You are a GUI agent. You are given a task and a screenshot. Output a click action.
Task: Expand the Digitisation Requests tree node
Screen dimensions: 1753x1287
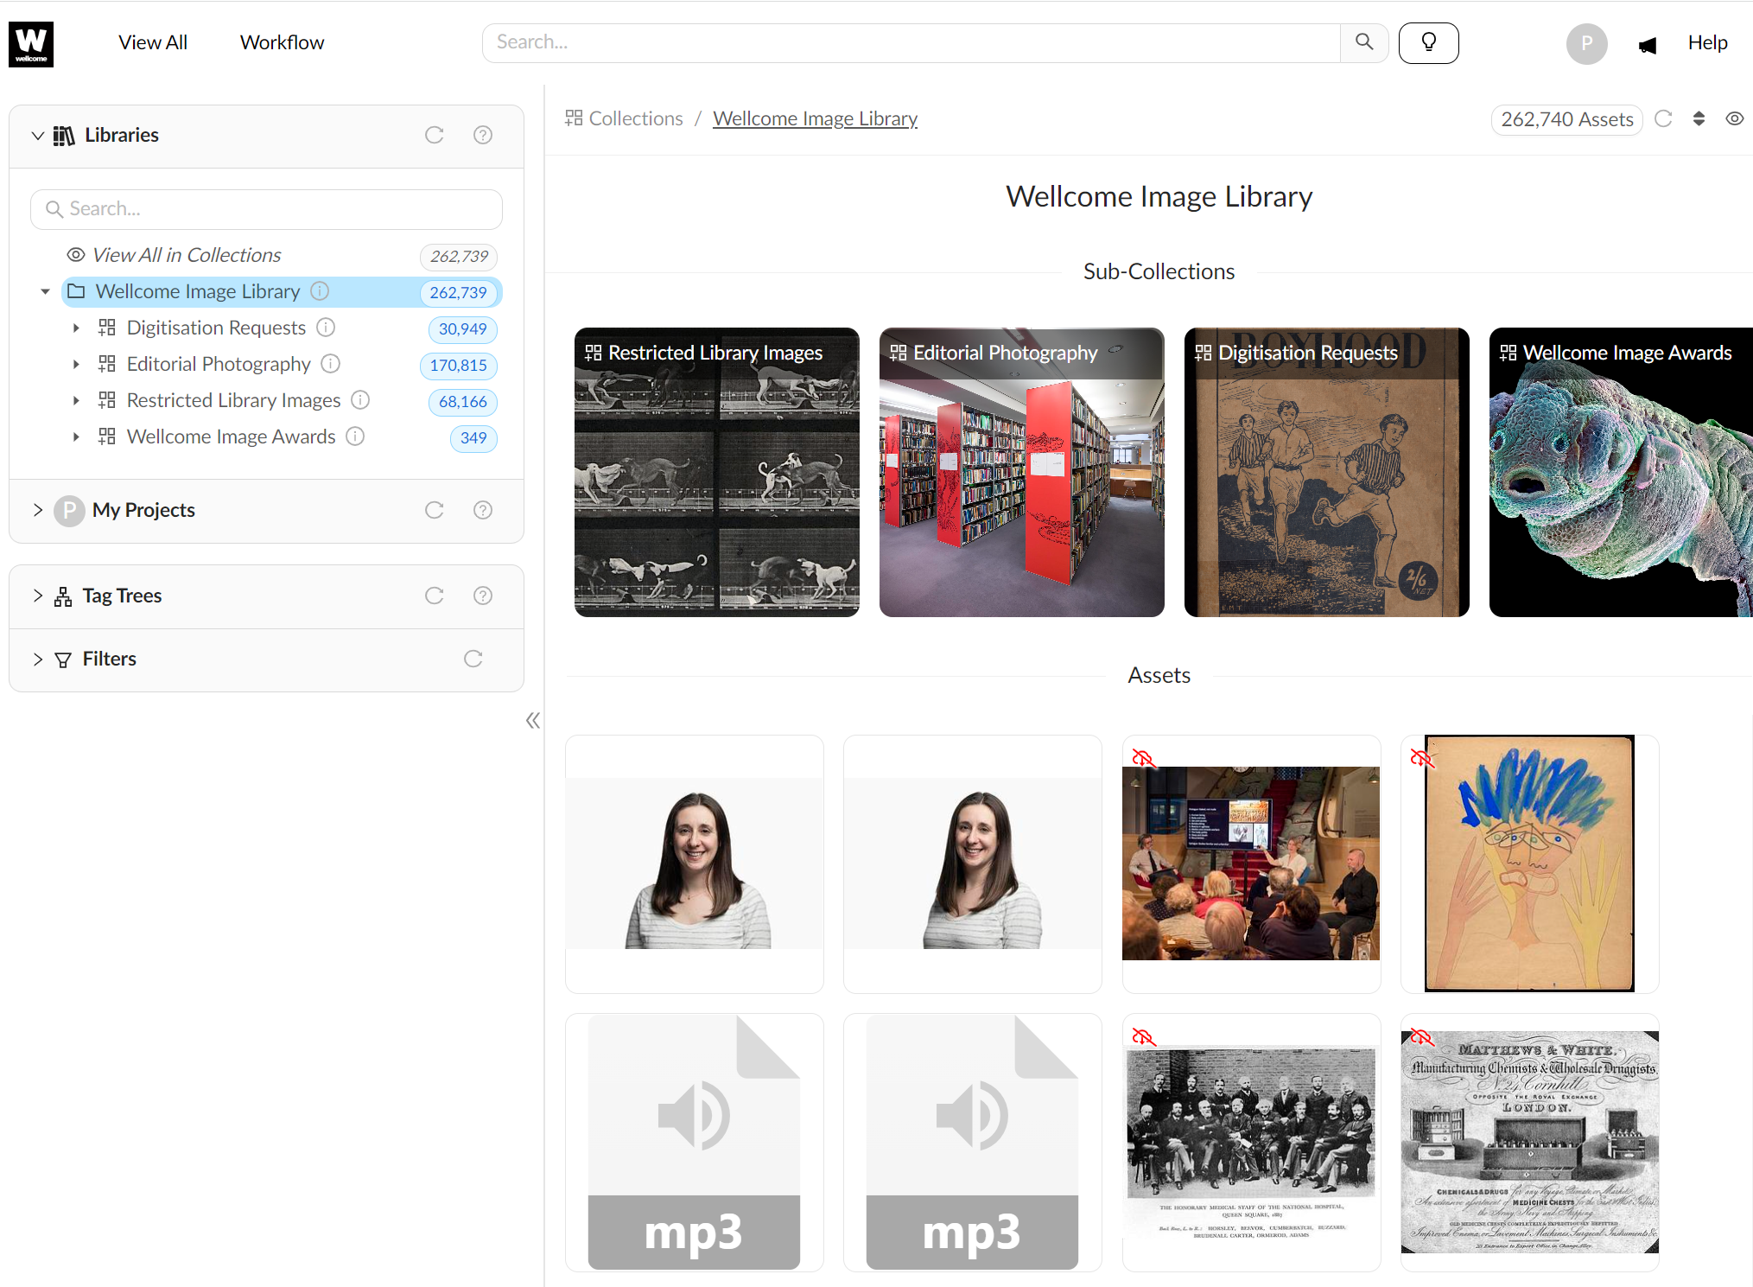pyautogui.click(x=76, y=328)
